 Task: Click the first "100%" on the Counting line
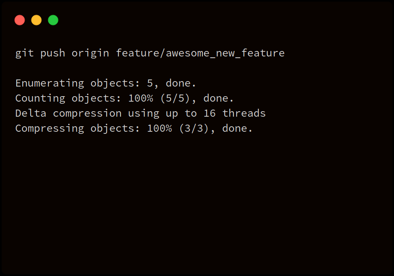141,98
